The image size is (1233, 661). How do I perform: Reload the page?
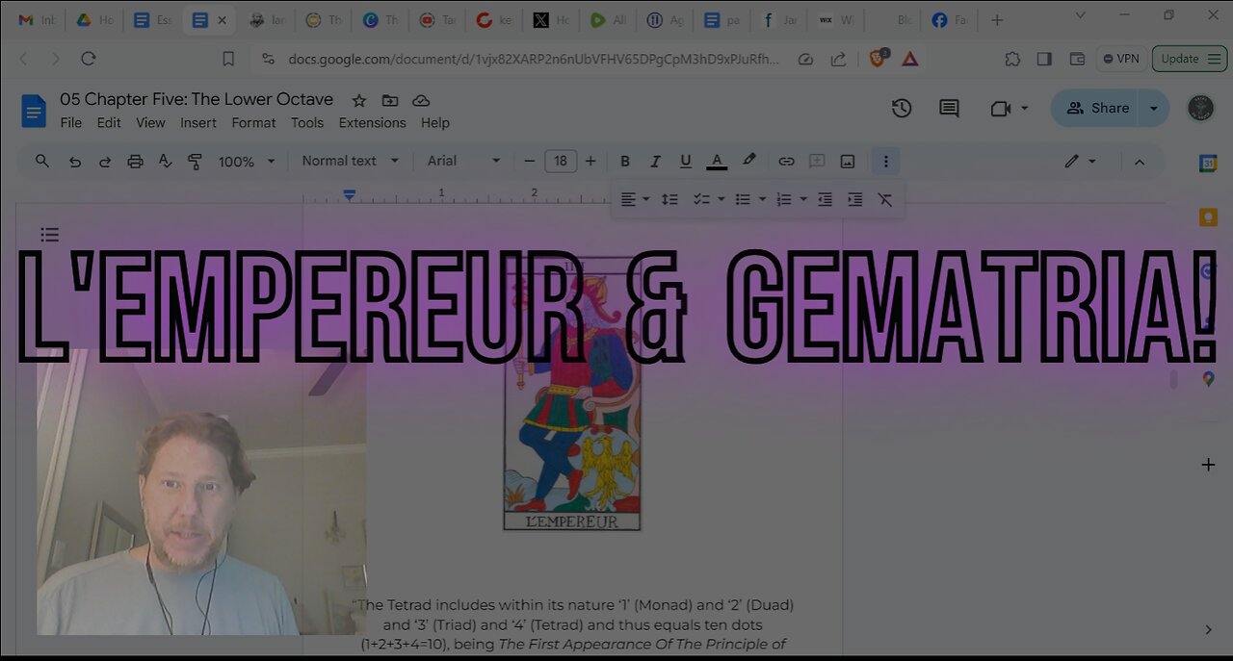[88, 59]
